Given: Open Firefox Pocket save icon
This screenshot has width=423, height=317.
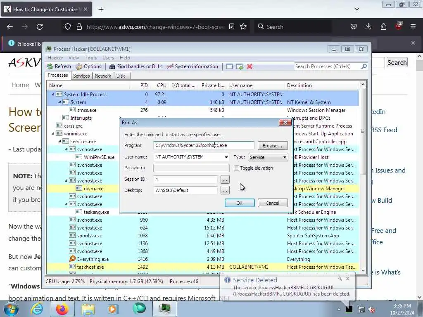Looking at the screenshot, I should pos(354,26).
